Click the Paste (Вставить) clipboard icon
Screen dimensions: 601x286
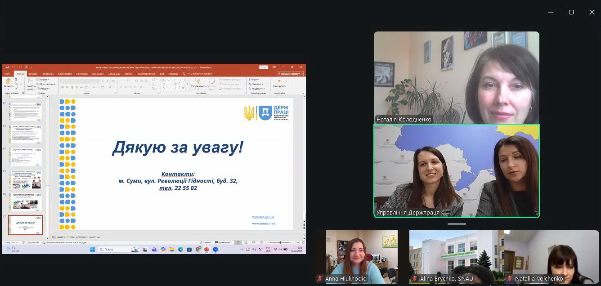[8, 82]
